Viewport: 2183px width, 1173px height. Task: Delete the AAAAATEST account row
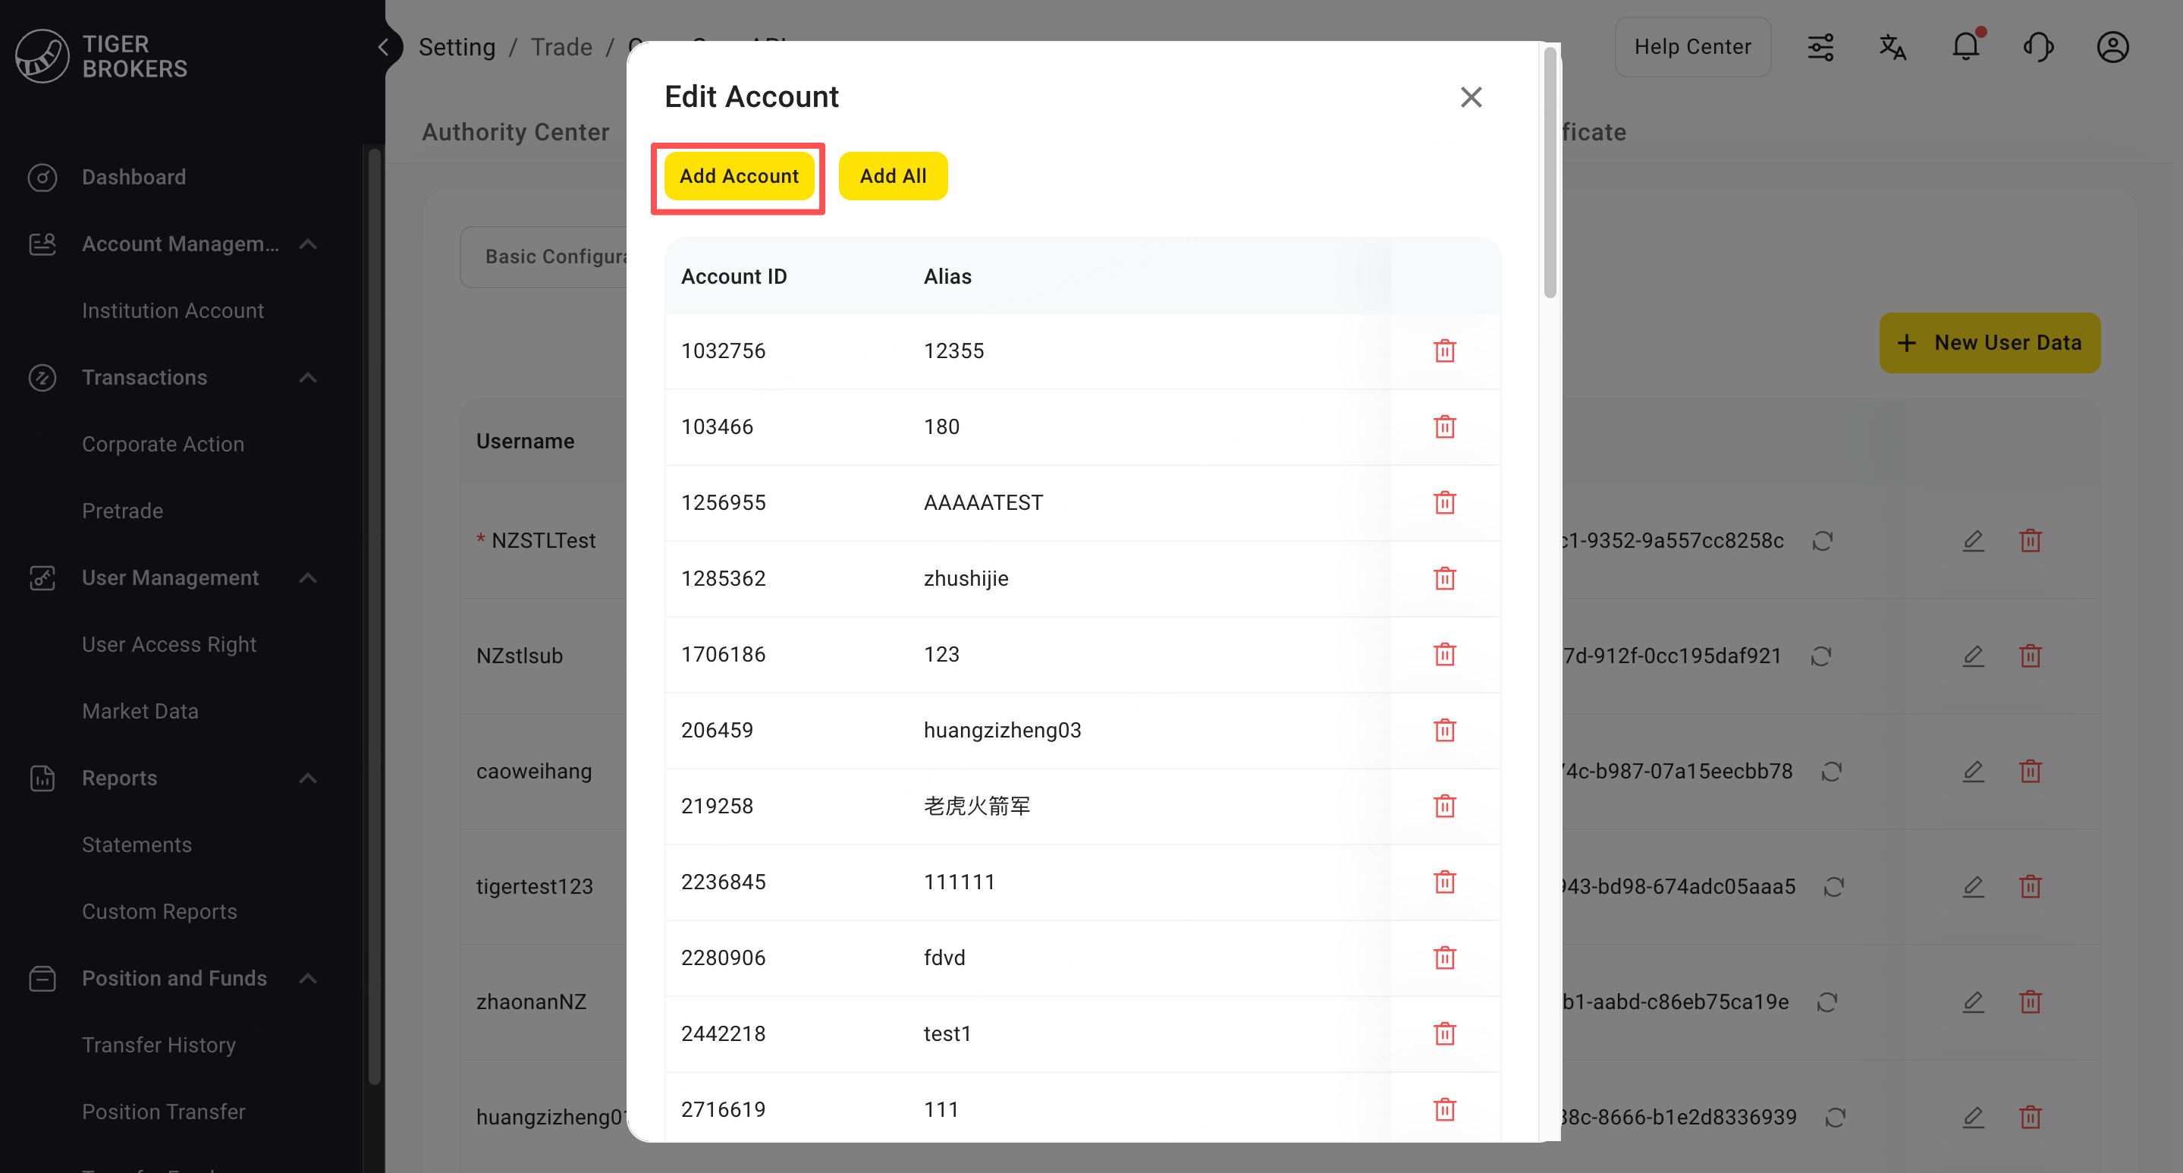click(x=1444, y=502)
